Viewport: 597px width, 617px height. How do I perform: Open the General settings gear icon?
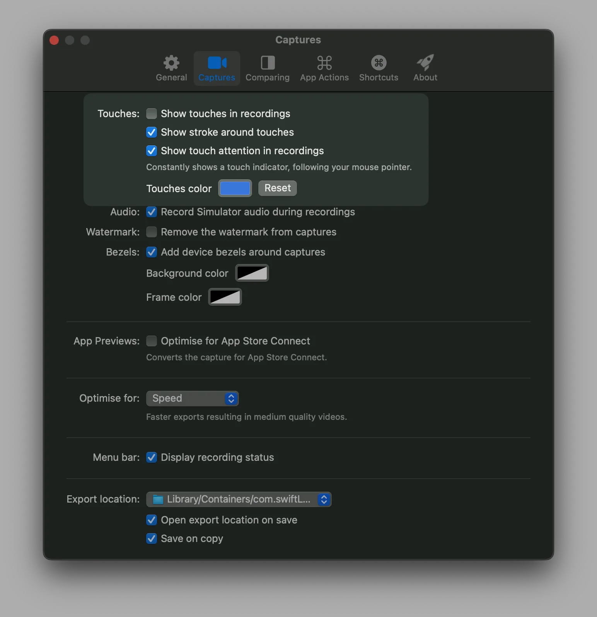click(x=171, y=63)
